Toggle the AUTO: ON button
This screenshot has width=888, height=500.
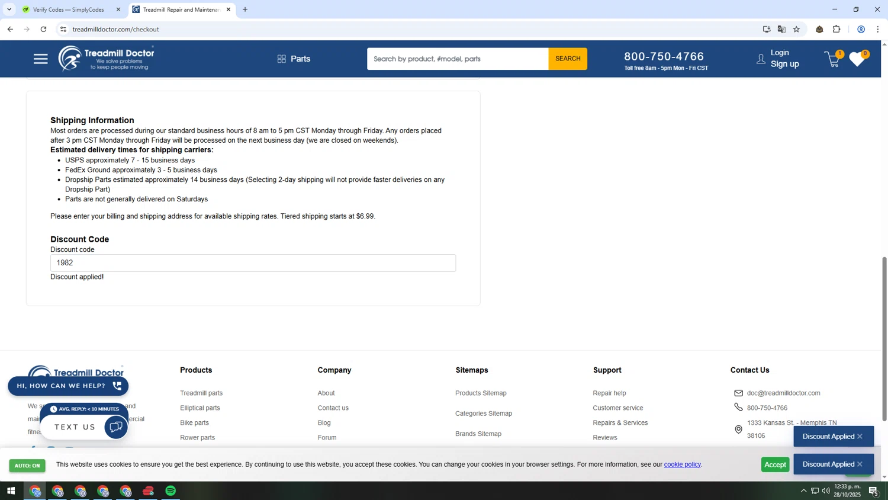[27, 466]
